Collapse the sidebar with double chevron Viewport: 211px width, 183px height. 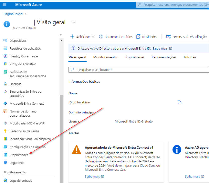pyautogui.click(x=61, y=35)
